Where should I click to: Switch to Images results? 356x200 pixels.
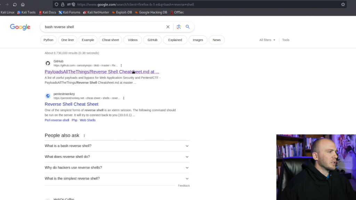click(198, 40)
